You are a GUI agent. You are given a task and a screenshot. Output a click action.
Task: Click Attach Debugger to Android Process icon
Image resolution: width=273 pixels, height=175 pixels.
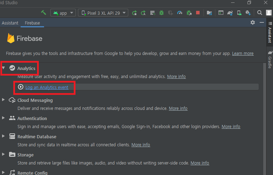(189, 13)
